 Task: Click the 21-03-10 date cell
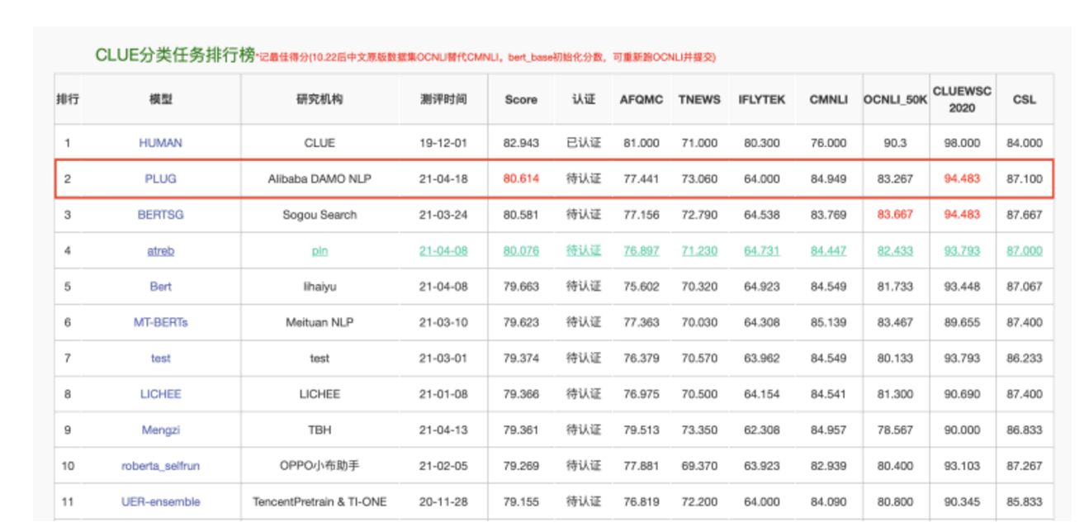pos(443,322)
